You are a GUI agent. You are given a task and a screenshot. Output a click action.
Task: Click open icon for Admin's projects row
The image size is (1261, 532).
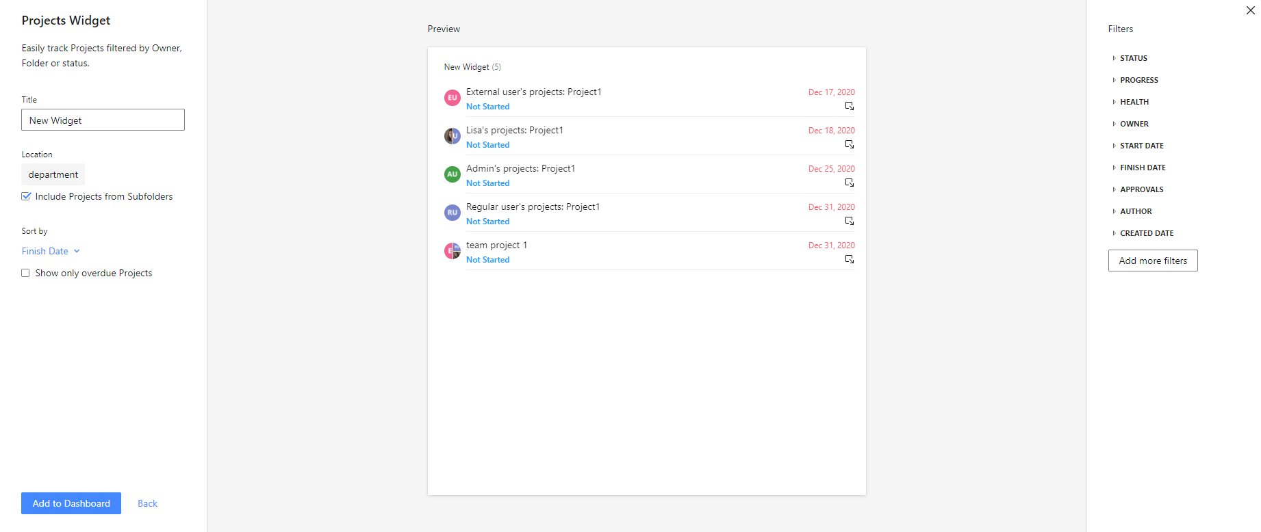coord(849,183)
